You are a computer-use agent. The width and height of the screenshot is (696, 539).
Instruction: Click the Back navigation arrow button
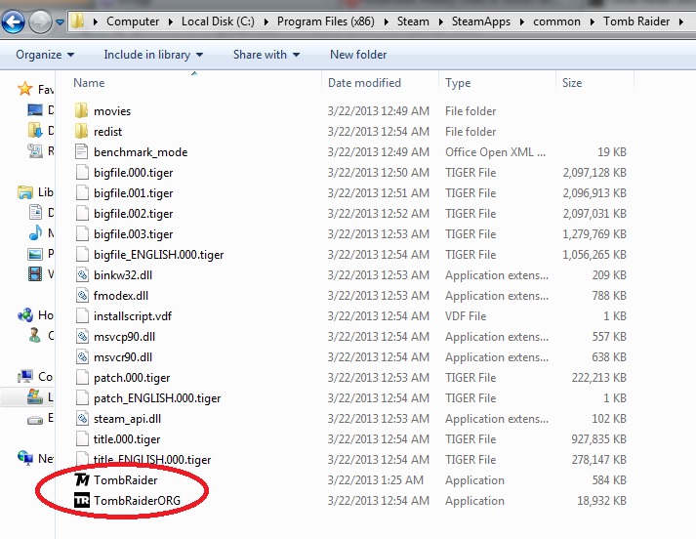coord(15,21)
